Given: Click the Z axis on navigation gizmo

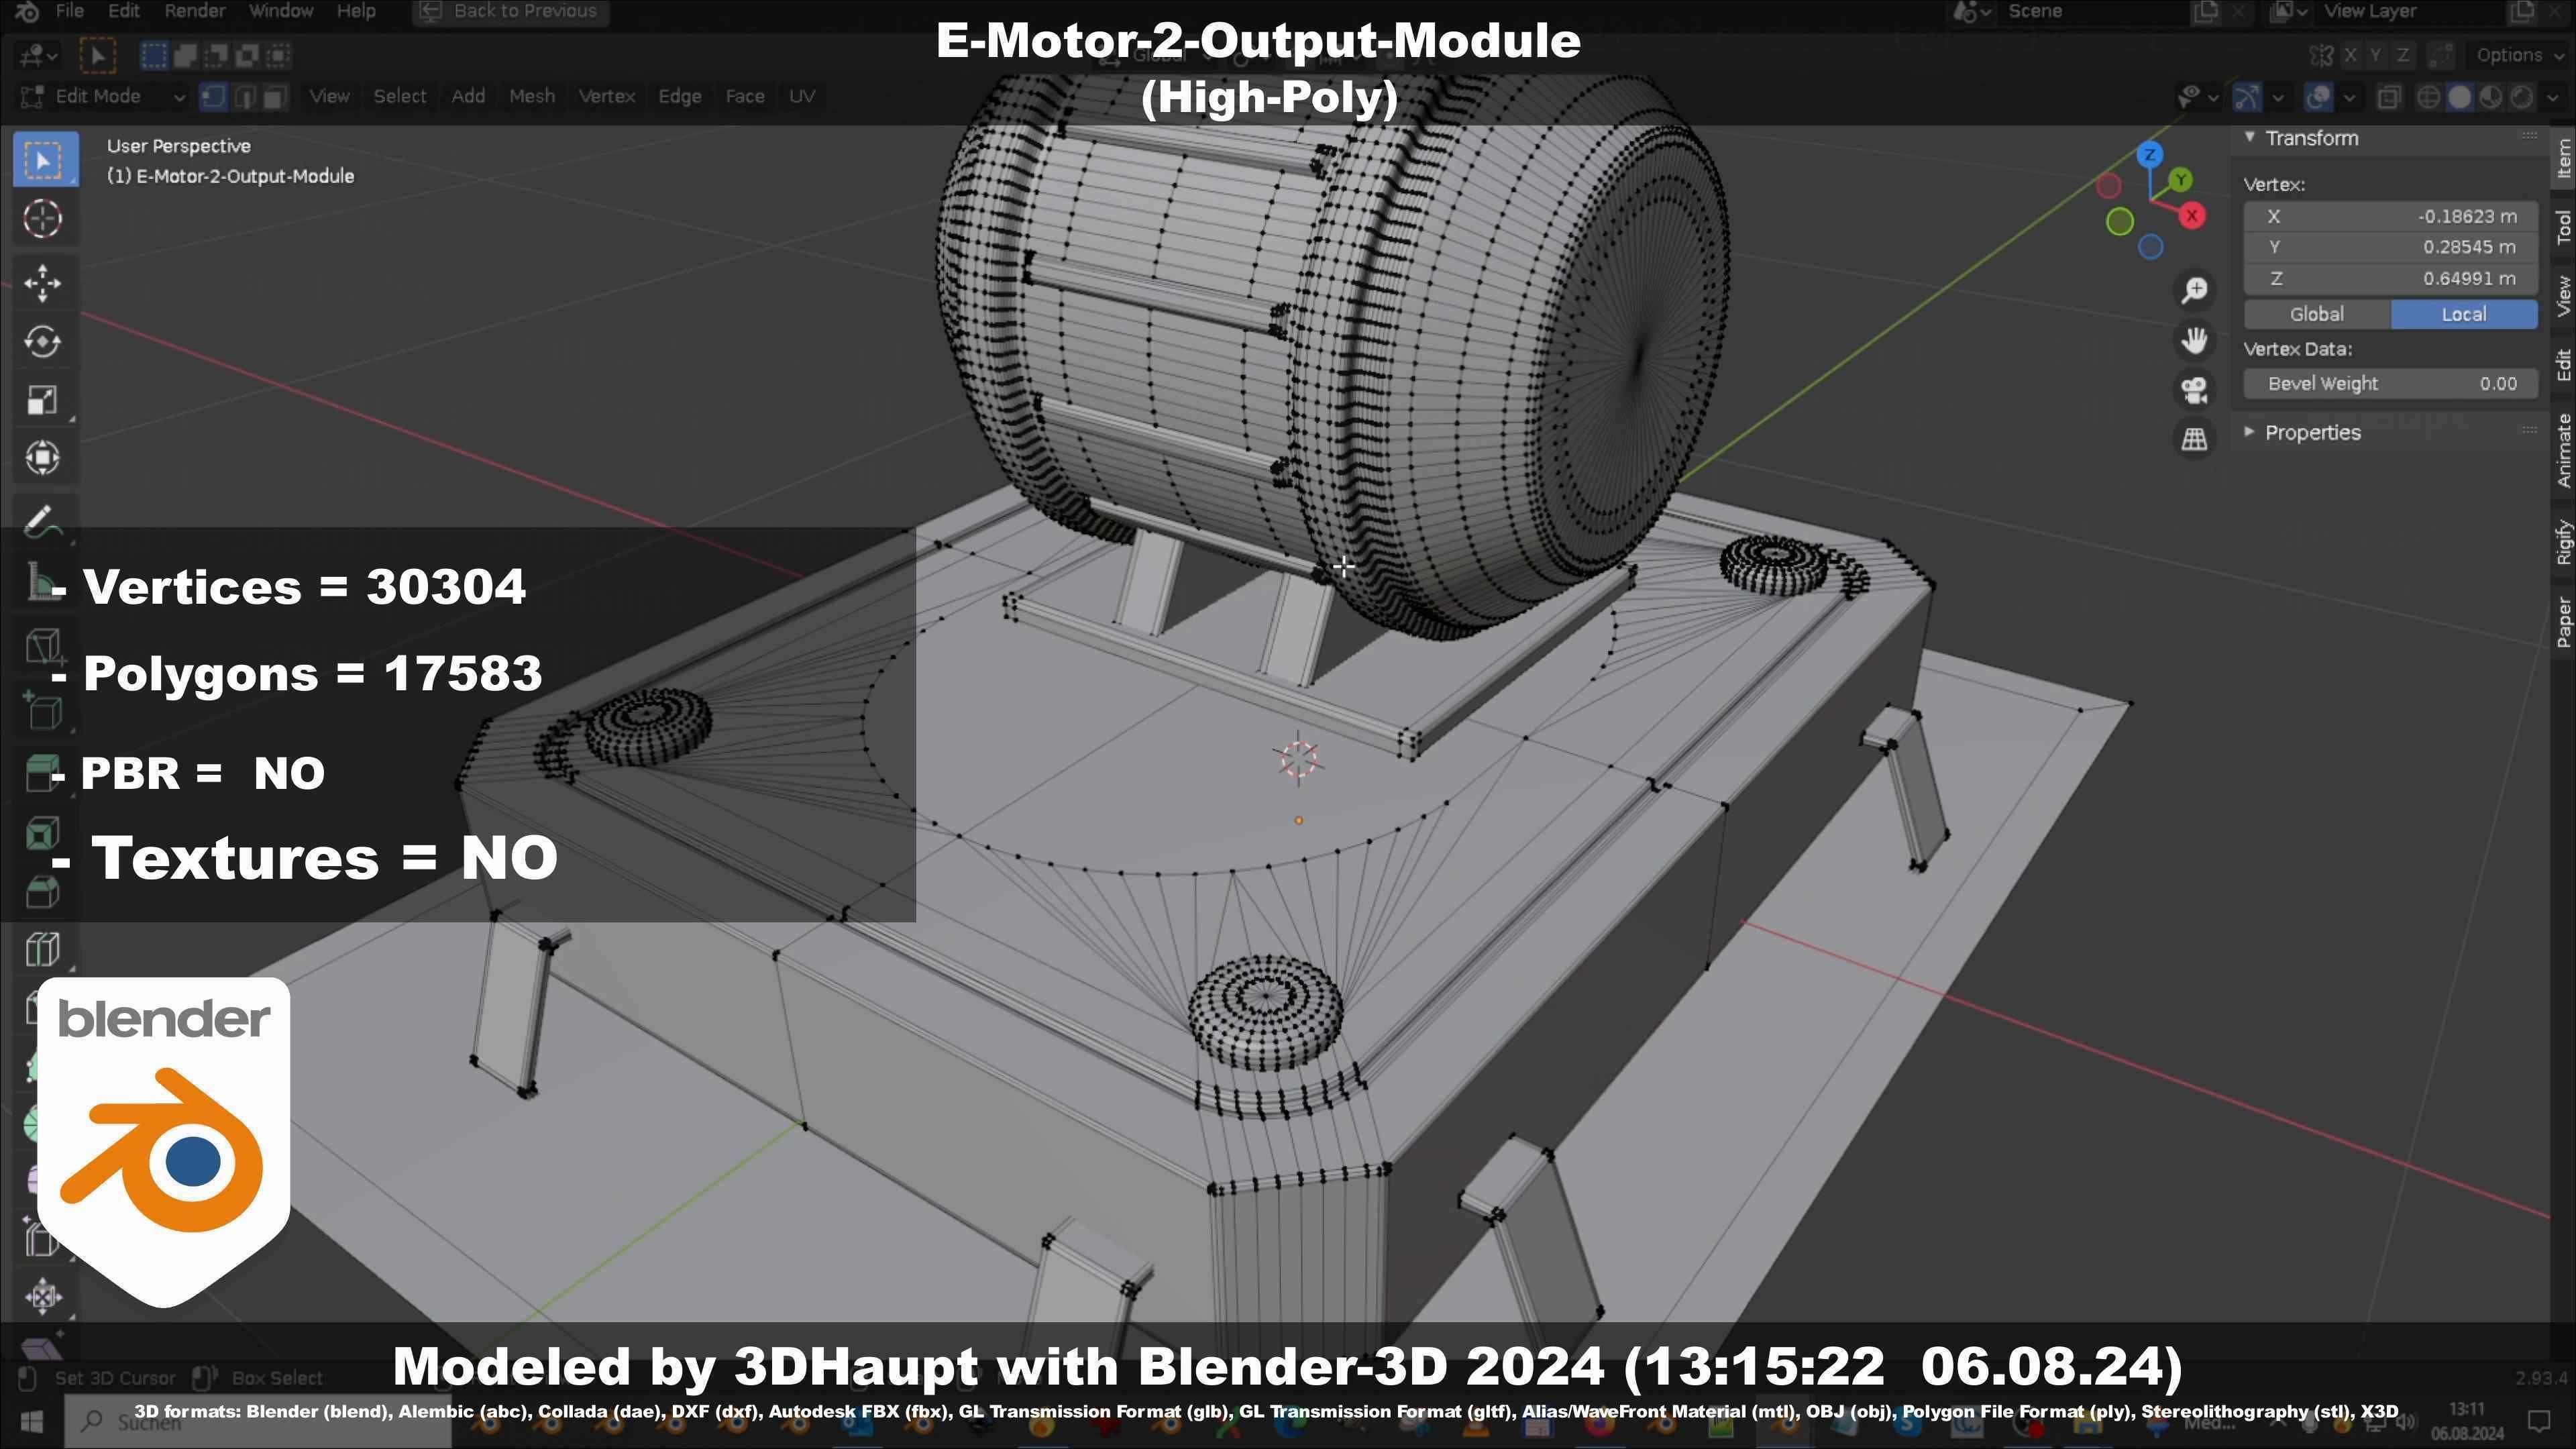Looking at the screenshot, I should (2150, 155).
